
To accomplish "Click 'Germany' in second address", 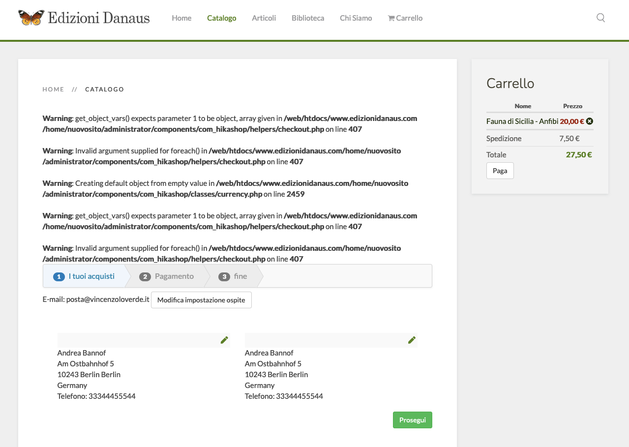I will tap(260, 386).
